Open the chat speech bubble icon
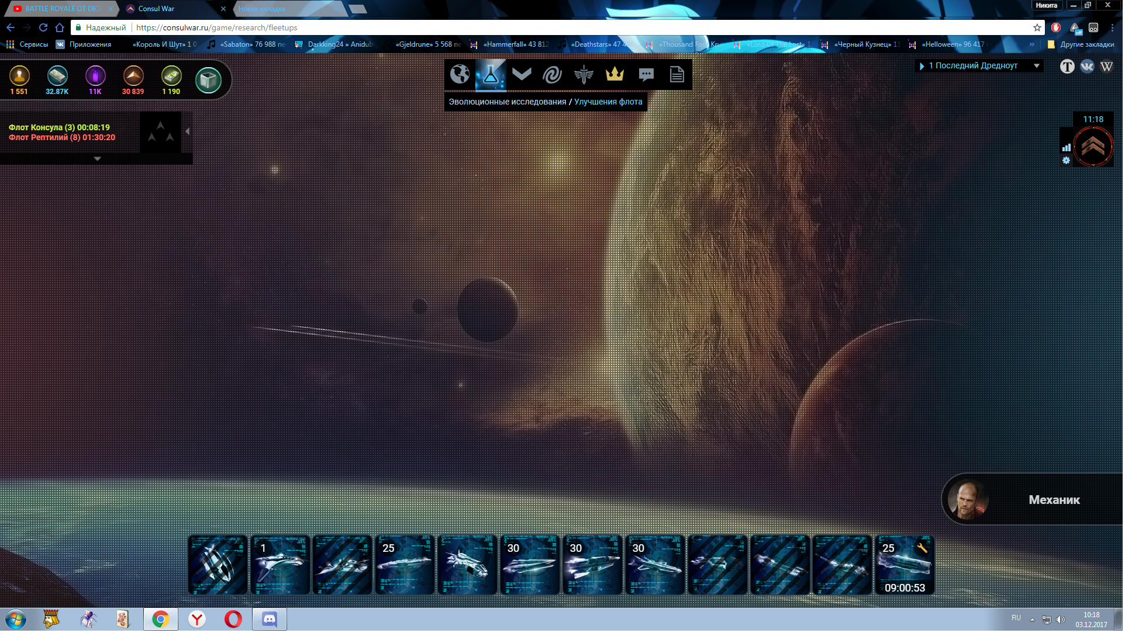The height and width of the screenshot is (633, 1125). (x=646, y=74)
